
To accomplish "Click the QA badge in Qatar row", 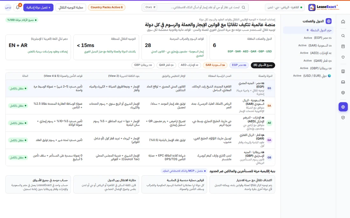I will click(269, 140).
